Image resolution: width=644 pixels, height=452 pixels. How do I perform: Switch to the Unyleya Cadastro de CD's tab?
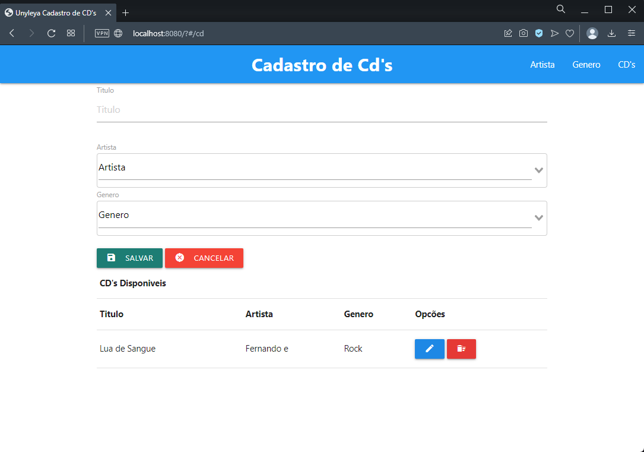53,11
